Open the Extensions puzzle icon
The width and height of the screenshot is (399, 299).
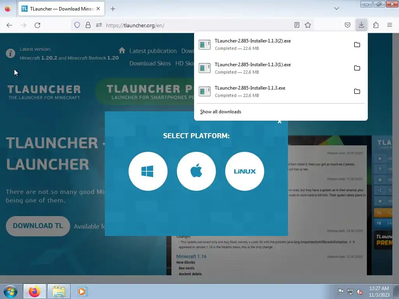[376, 25]
